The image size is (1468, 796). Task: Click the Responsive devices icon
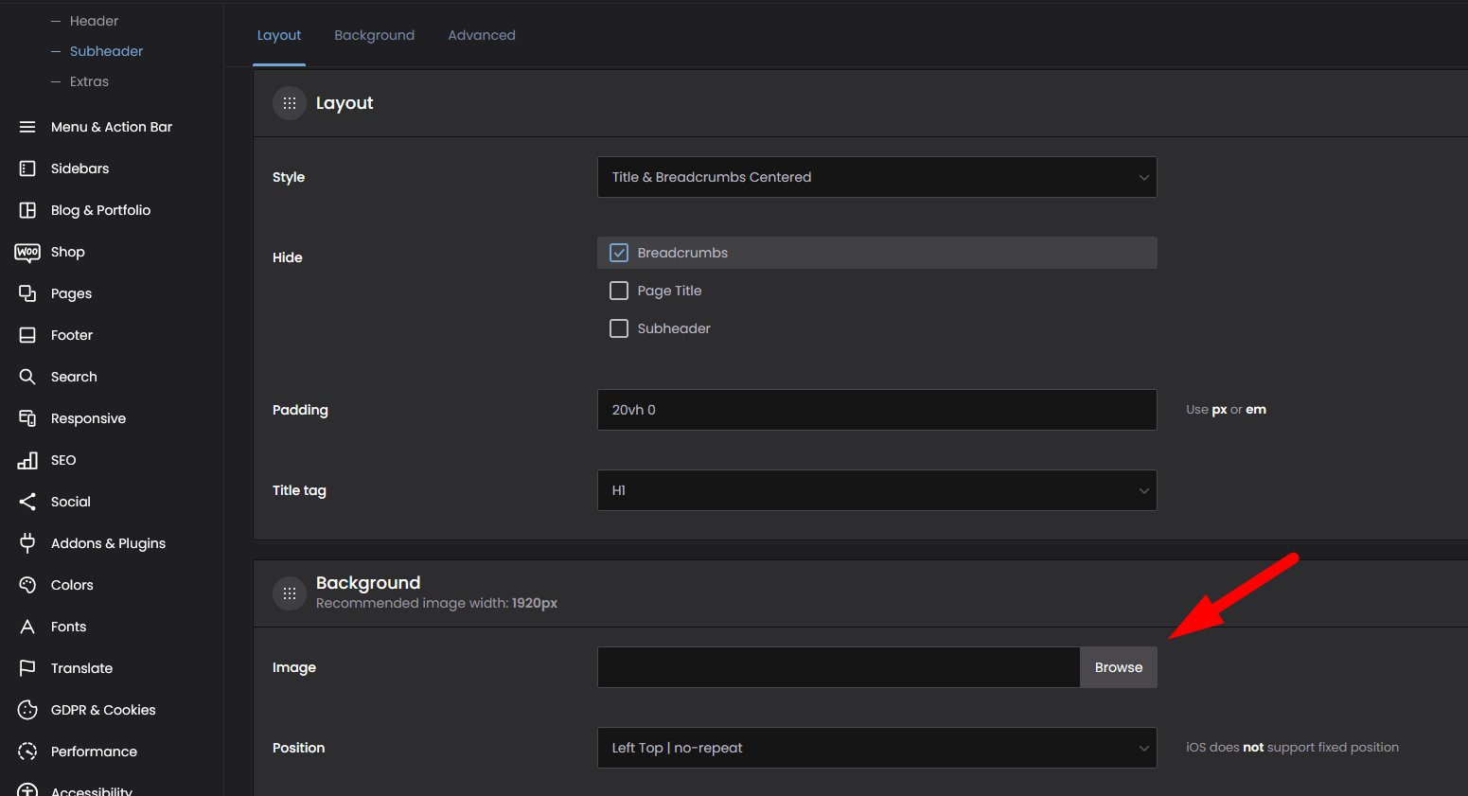point(27,418)
